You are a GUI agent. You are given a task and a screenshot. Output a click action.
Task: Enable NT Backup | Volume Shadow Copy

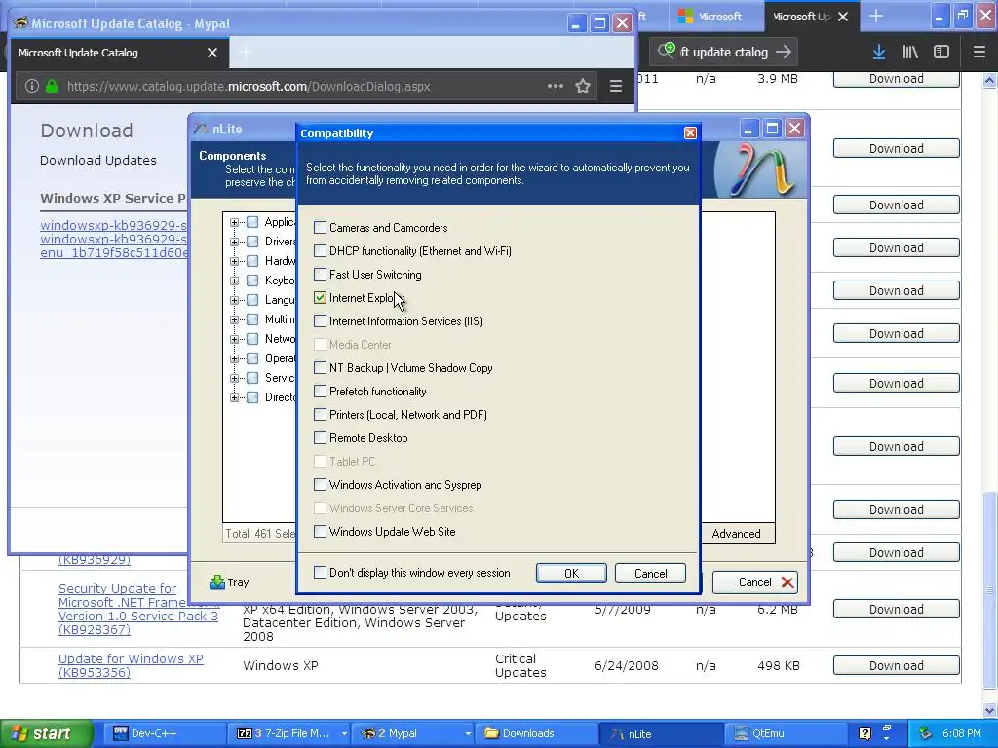coord(320,367)
